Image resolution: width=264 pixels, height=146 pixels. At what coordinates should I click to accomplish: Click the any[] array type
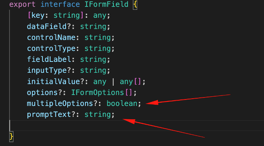click(x=131, y=82)
